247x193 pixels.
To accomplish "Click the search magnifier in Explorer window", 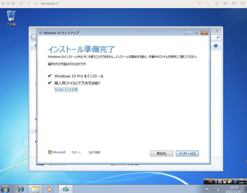I will tap(218, 37).
